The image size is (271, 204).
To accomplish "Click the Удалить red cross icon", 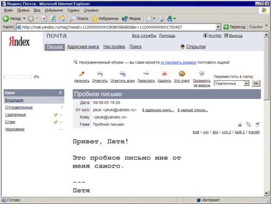I will pyautogui.click(x=164, y=74).
